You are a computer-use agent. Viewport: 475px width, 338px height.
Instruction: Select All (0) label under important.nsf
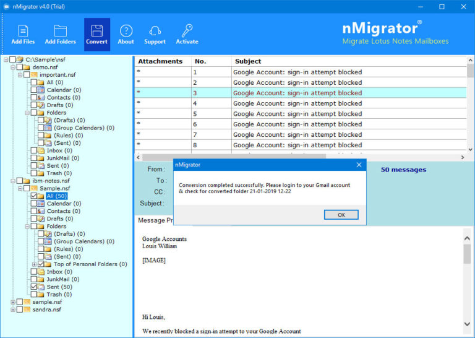click(55, 82)
